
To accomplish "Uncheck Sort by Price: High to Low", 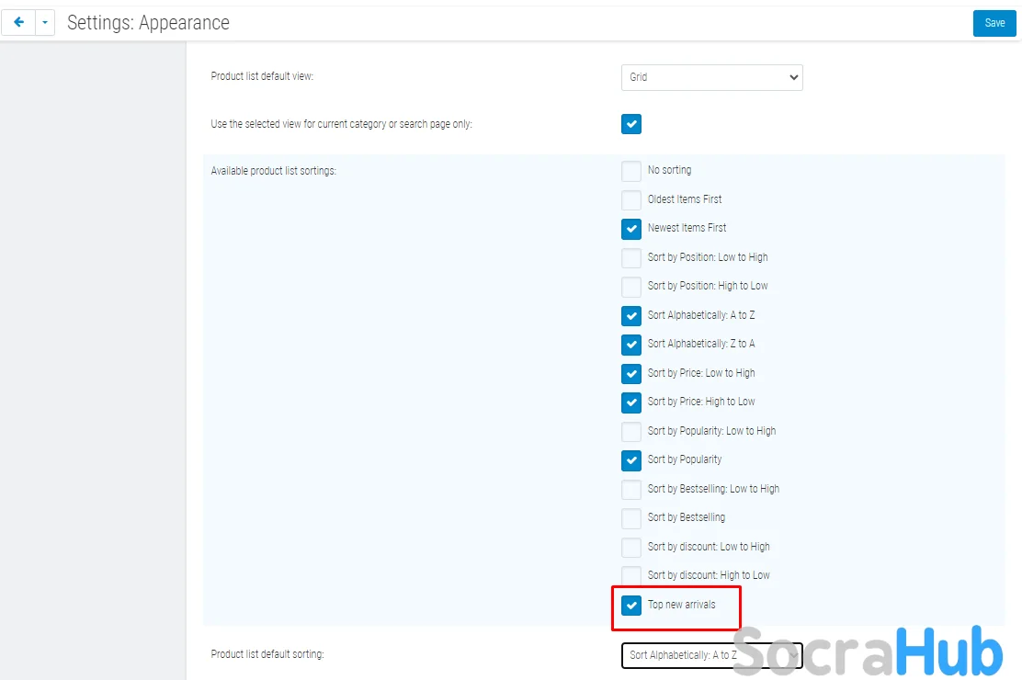I will (x=631, y=402).
